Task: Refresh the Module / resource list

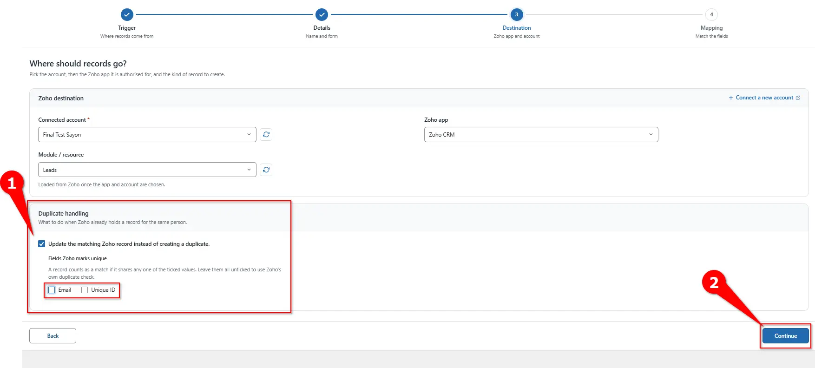Action: pyautogui.click(x=266, y=170)
